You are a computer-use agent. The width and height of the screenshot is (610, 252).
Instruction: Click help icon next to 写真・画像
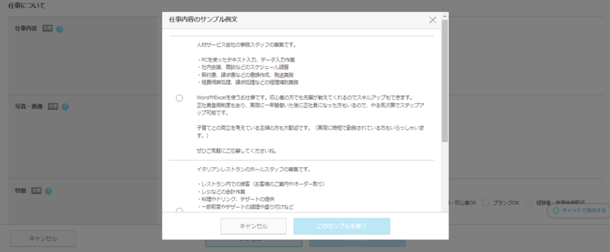(x=66, y=107)
